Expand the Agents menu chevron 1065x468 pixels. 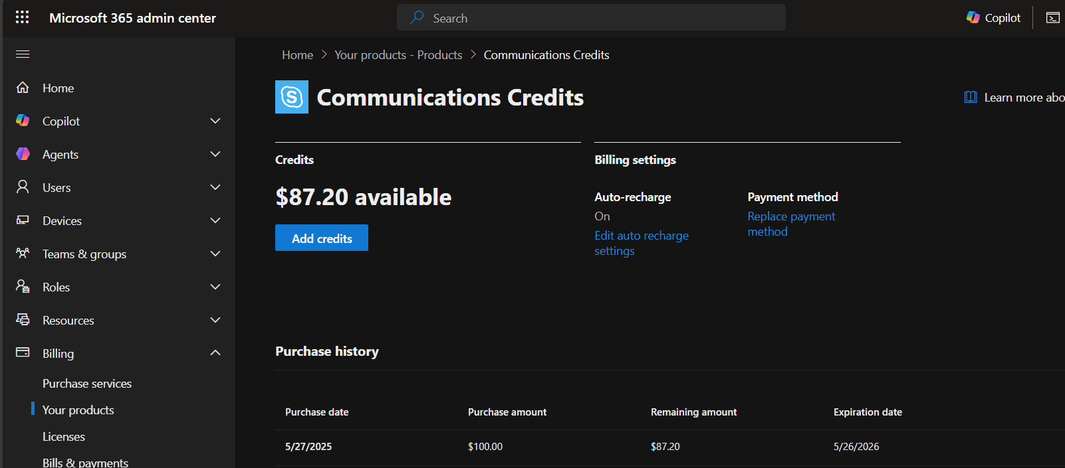[x=215, y=154]
